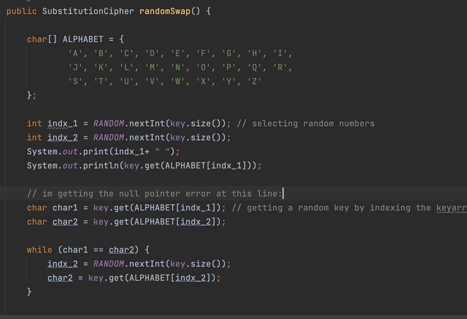
Task: Click char1 in its char declaration
Action: tap(65, 208)
